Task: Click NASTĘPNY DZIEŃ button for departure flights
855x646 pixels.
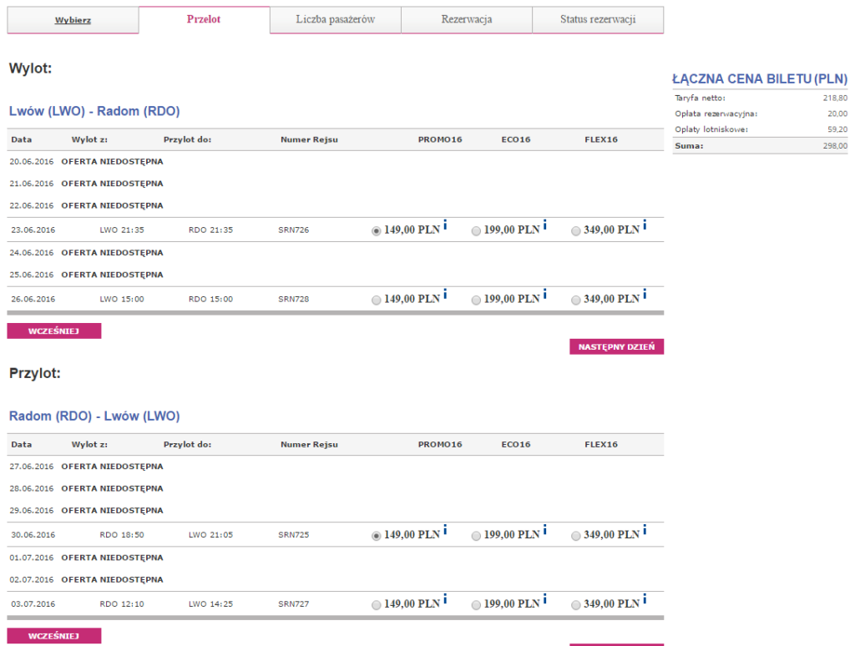Action: pyautogui.click(x=617, y=346)
